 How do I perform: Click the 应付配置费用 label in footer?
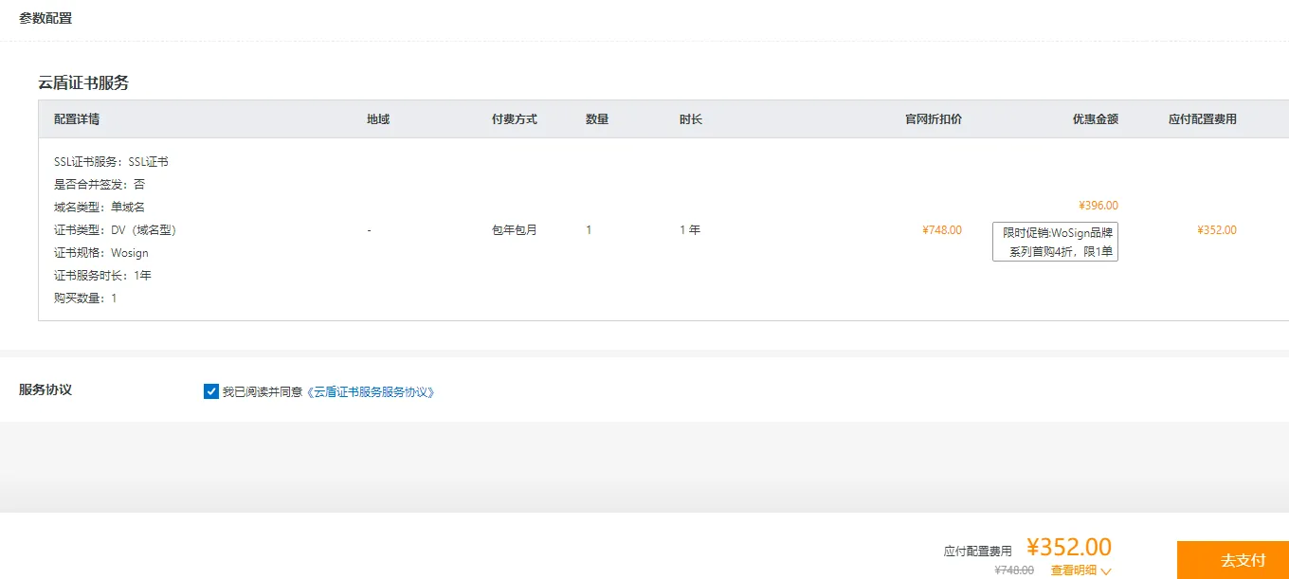[x=978, y=551]
